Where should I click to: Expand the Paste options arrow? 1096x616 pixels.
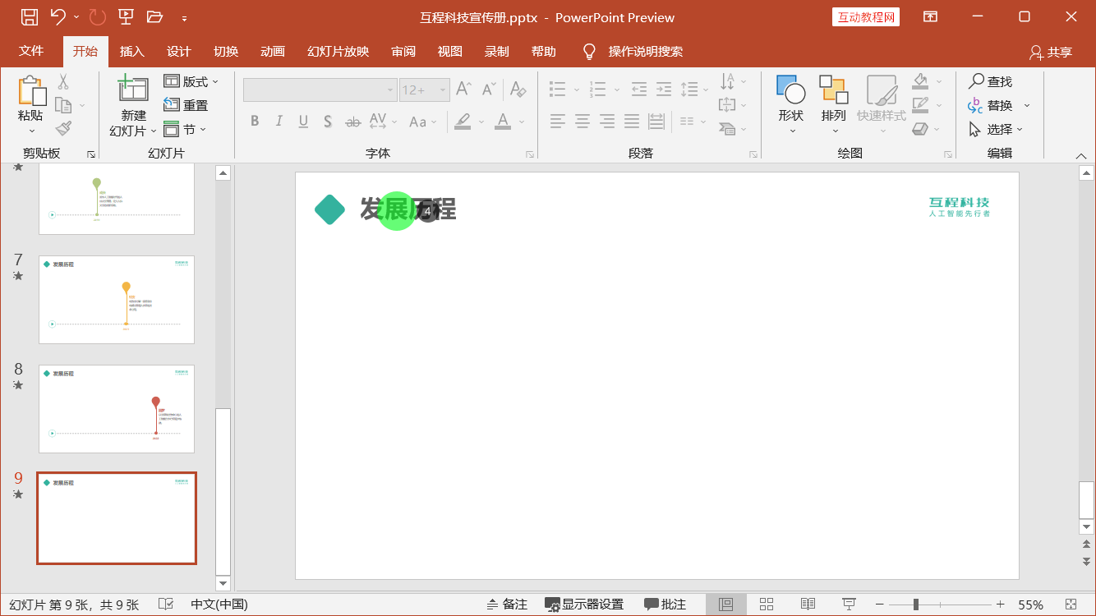pos(32,130)
